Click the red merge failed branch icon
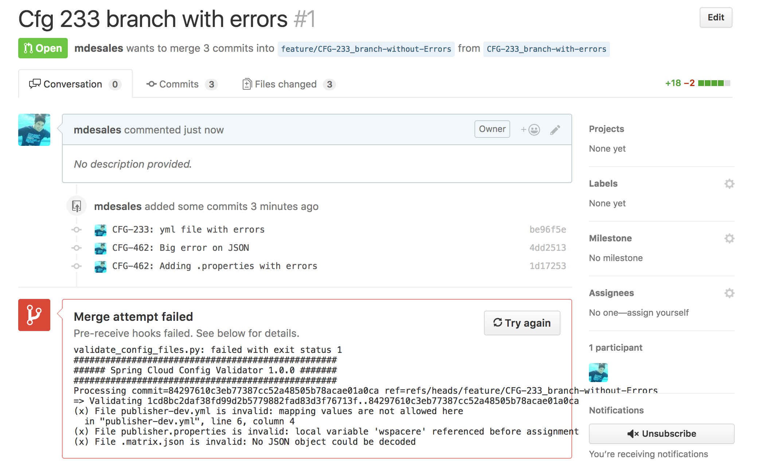Image resolution: width=766 pixels, height=463 pixels. click(34, 315)
